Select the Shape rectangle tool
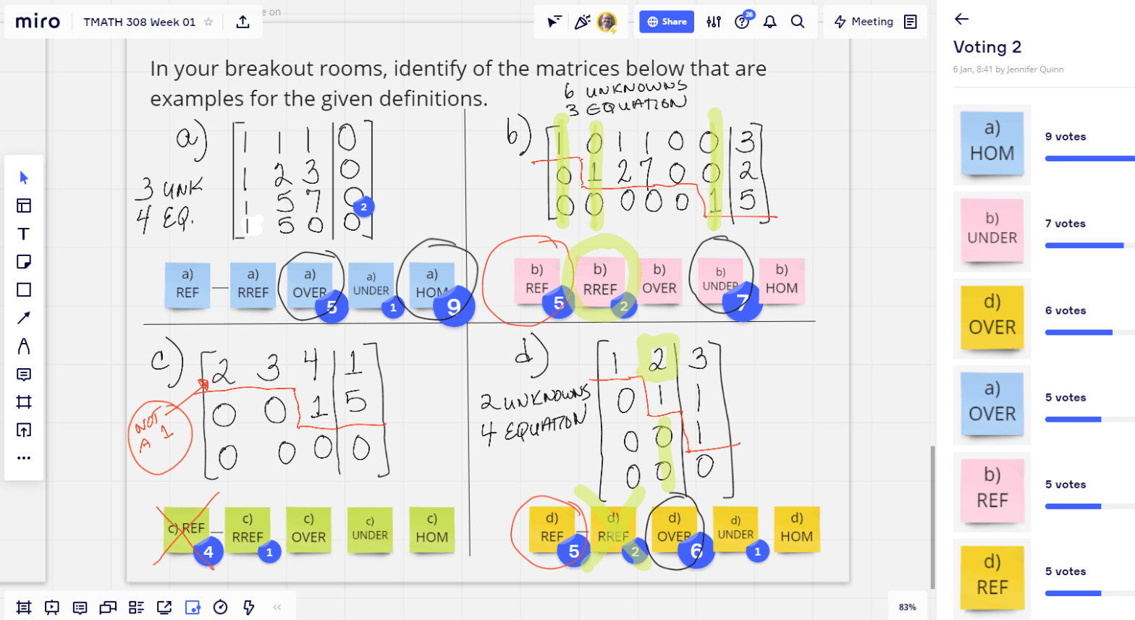 point(24,290)
